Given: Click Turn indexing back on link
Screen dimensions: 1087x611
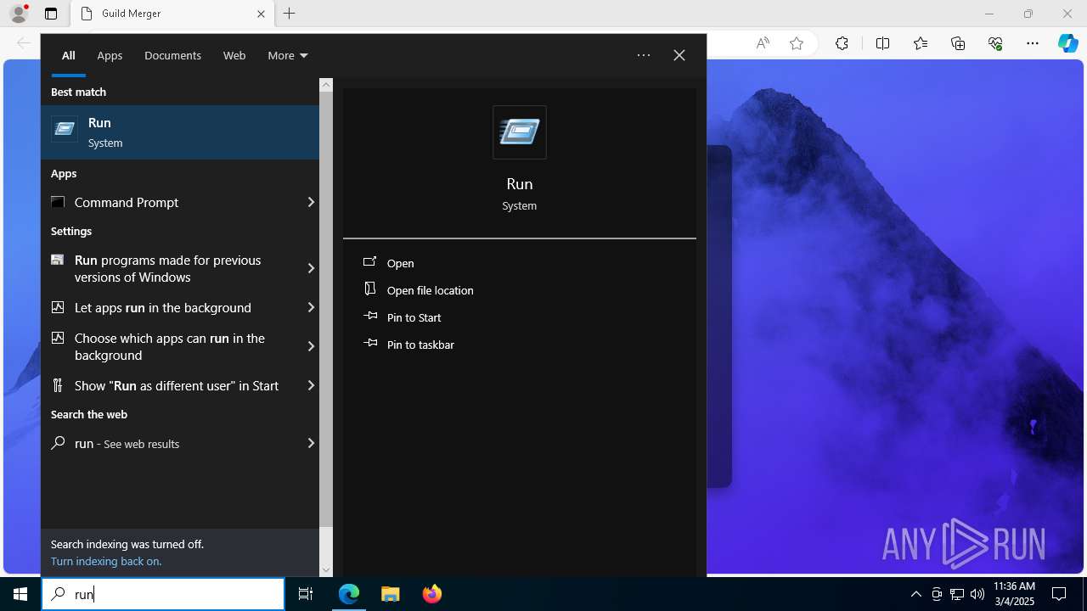Looking at the screenshot, I should pos(106,561).
